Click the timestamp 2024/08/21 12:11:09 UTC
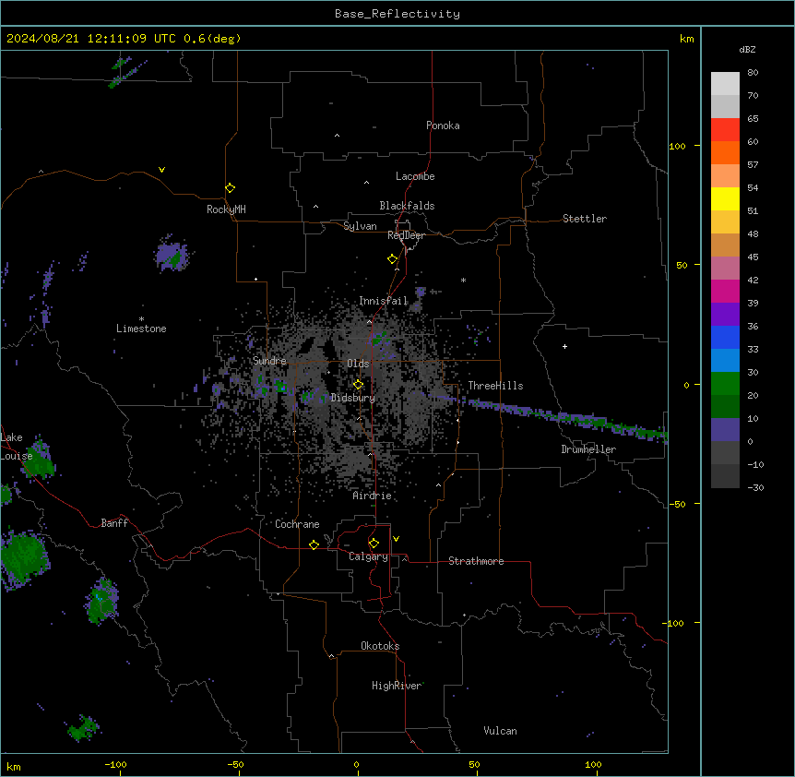 [91, 39]
